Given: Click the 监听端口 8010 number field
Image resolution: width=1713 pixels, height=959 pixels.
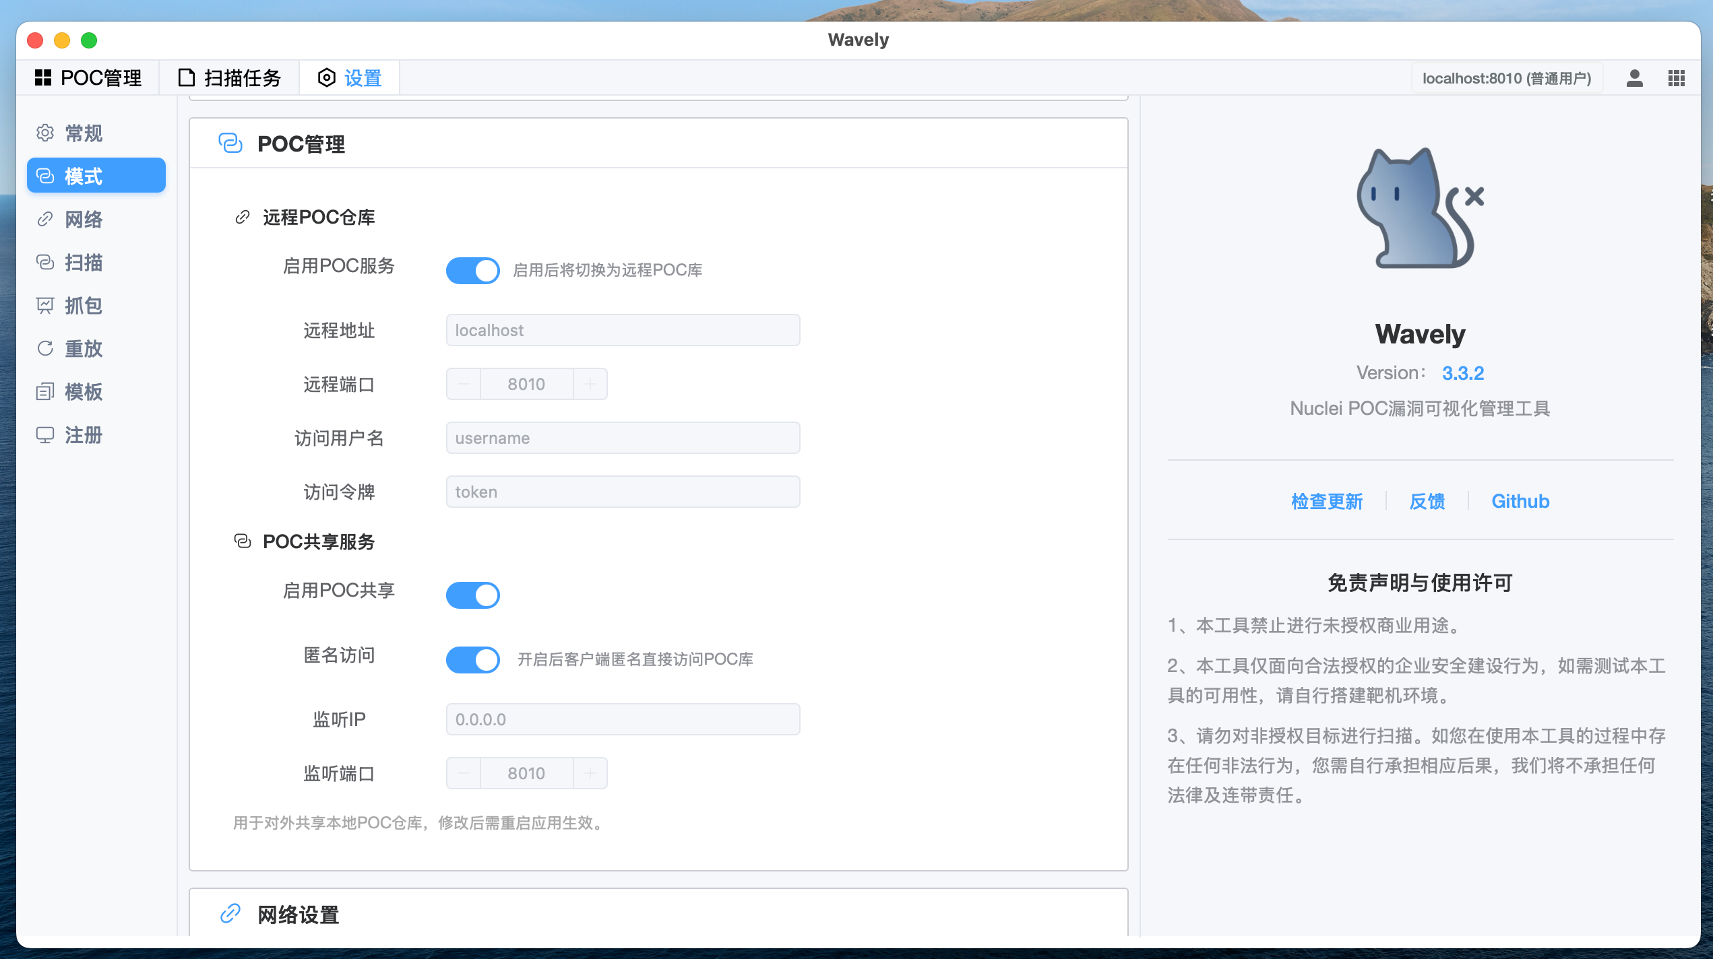Looking at the screenshot, I should 526,773.
